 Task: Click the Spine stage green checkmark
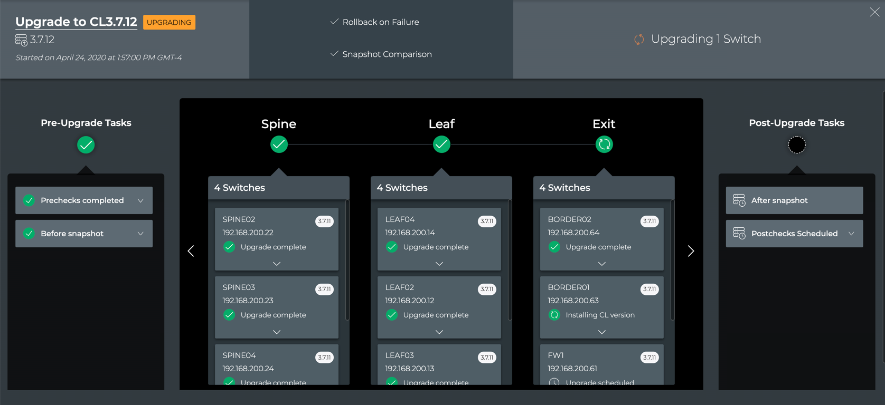tap(279, 144)
